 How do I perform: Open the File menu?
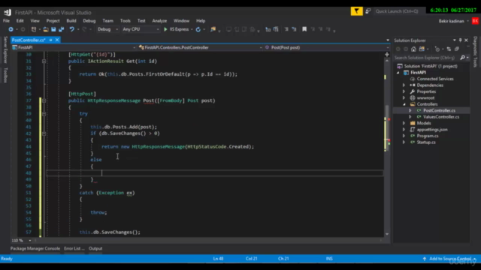click(x=6, y=21)
